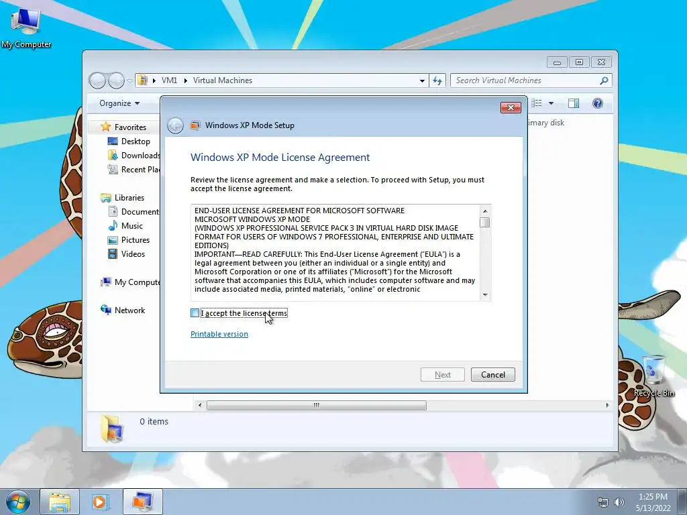Click the Explorer back navigation button
687x515 pixels.
[97, 80]
